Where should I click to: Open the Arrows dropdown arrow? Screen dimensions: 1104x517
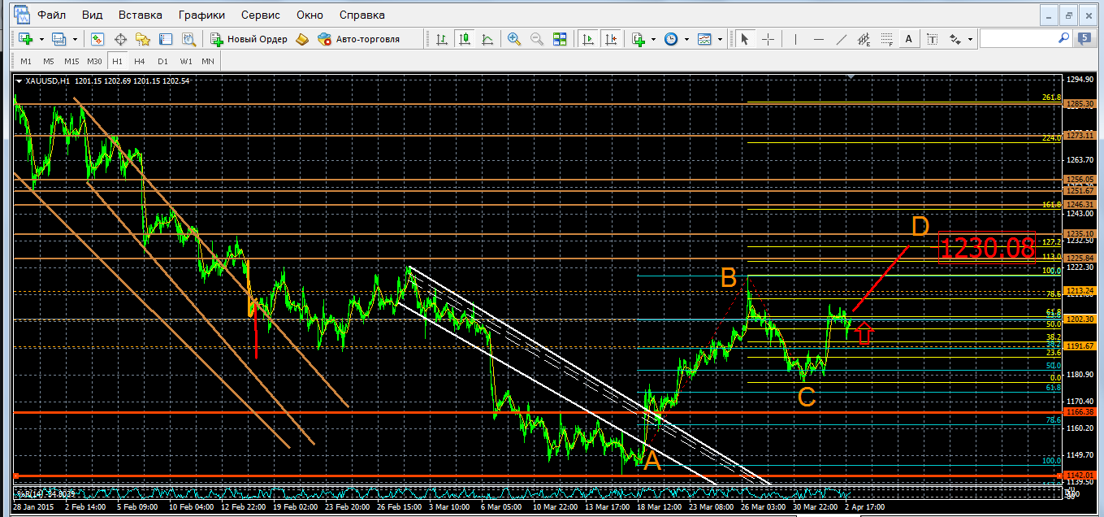point(970,39)
